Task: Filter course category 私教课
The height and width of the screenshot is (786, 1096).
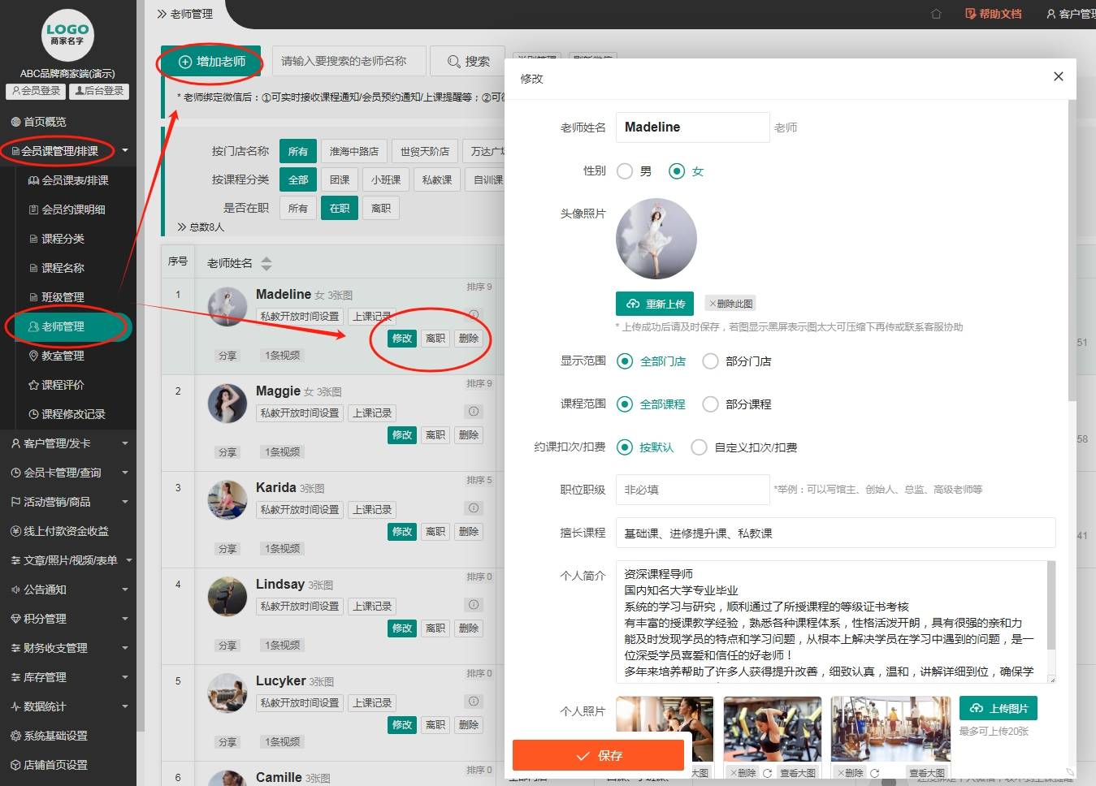Action: (437, 179)
